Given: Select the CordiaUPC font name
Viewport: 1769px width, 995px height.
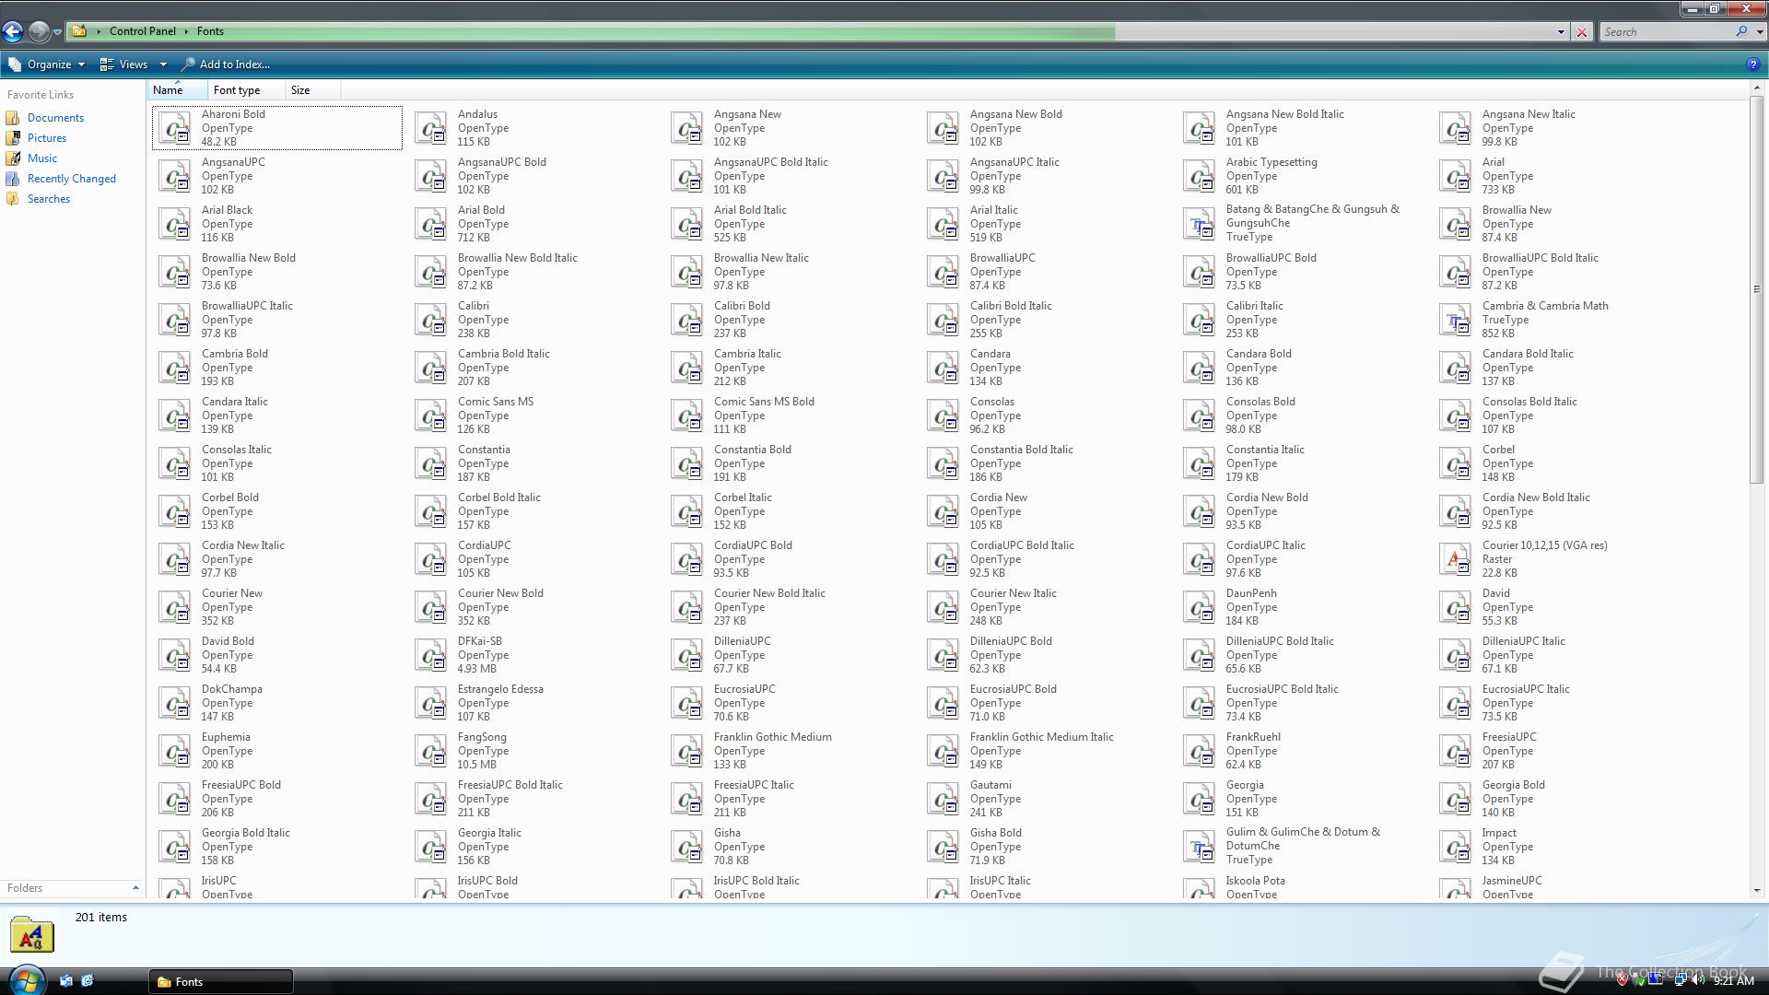Looking at the screenshot, I should click(484, 545).
